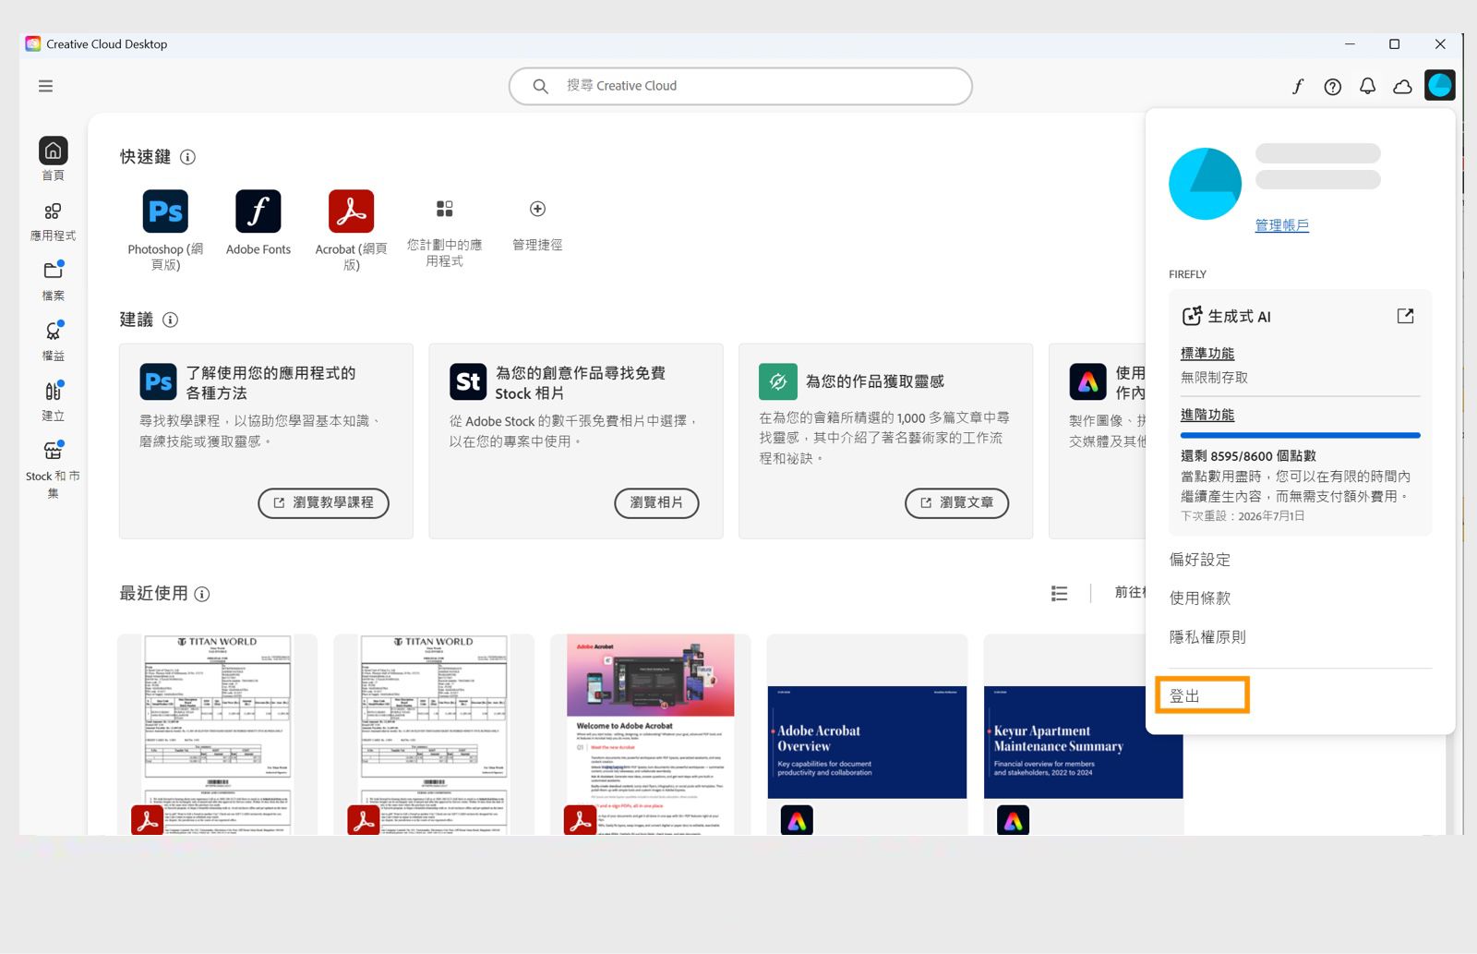Open 進階功能 link
Image resolution: width=1477 pixels, height=954 pixels.
1207,416
